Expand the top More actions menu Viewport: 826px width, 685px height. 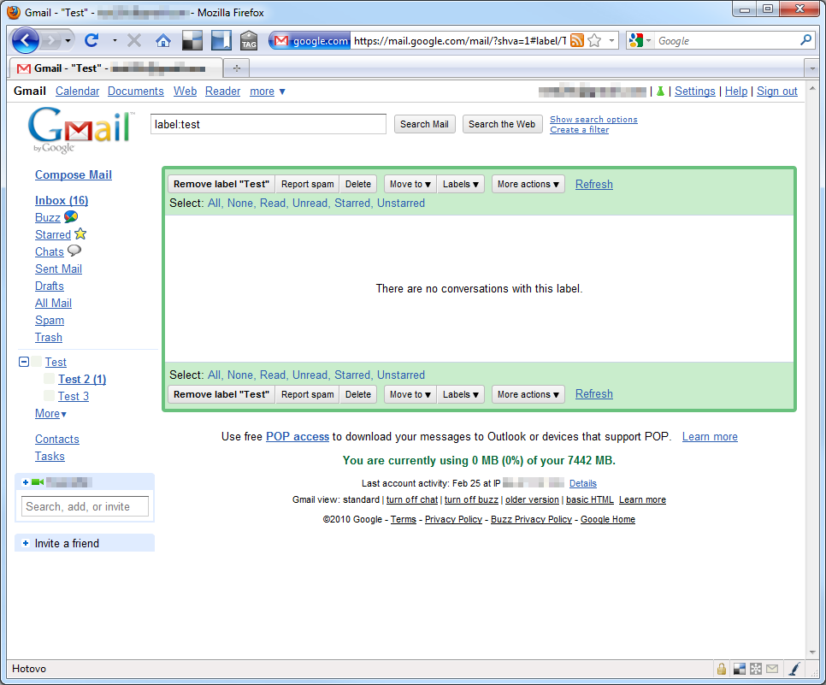[x=528, y=184]
